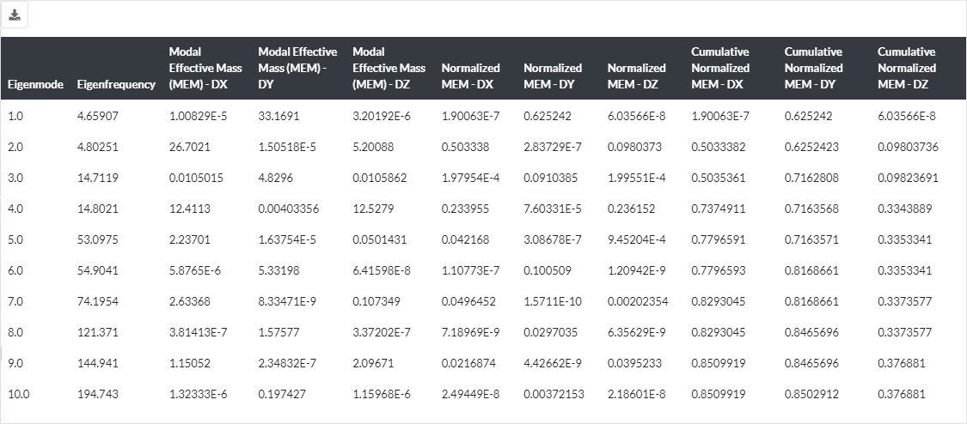Select eigenfrequency value 4.65907
This screenshot has height=424, width=967.
97,116
